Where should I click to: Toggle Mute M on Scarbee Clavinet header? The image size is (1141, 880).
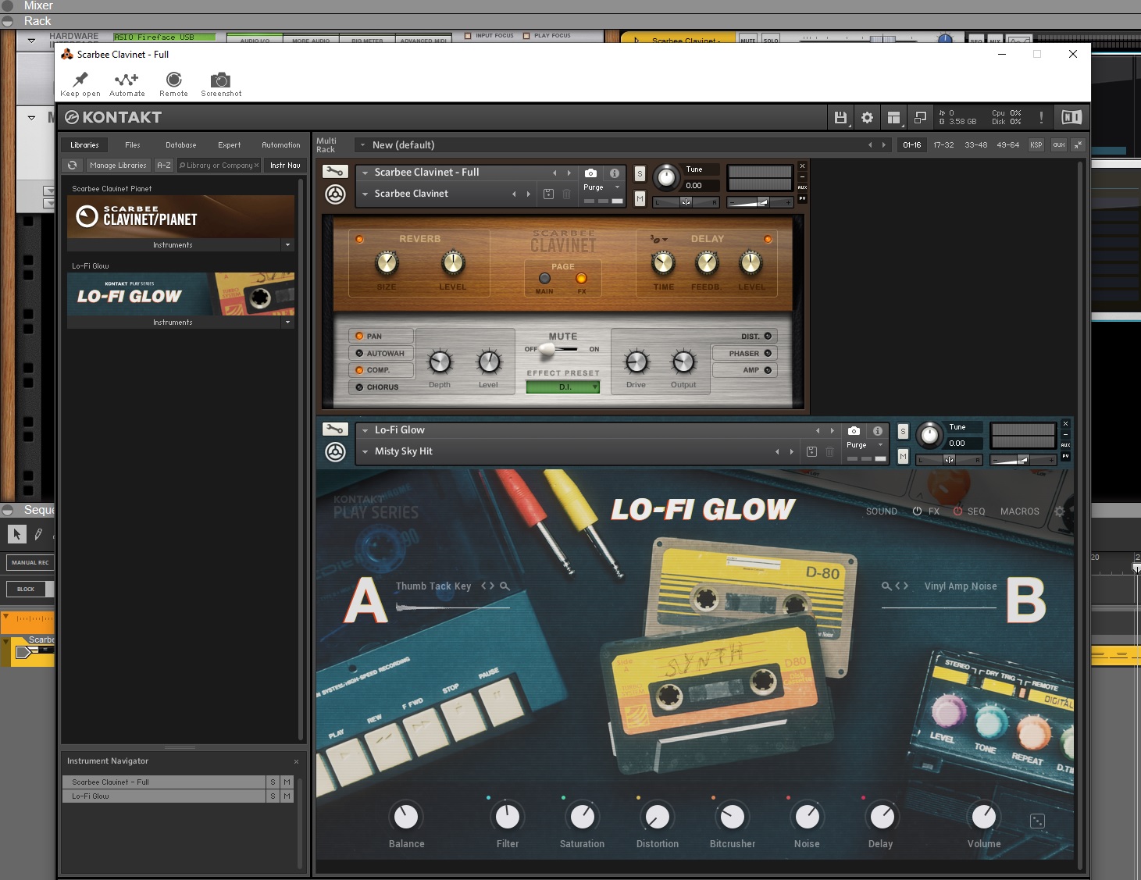point(640,198)
